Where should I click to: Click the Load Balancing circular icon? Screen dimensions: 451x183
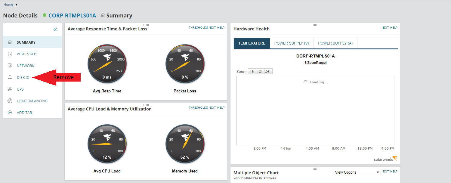10,101
